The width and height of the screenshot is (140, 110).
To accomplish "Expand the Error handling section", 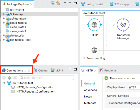I will pyautogui.click(x=84, y=58).
